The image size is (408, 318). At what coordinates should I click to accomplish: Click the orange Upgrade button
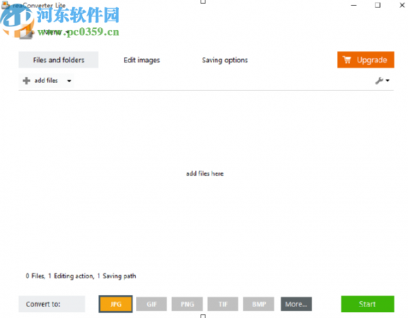[x=366, y=60]
